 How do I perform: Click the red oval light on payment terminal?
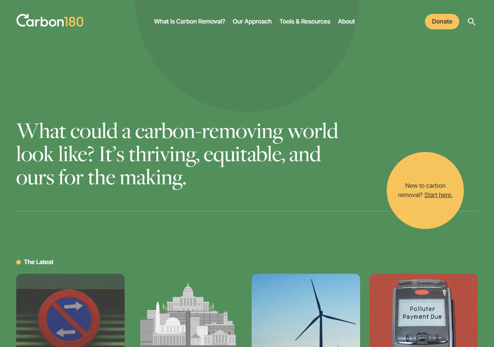(421, 293)
